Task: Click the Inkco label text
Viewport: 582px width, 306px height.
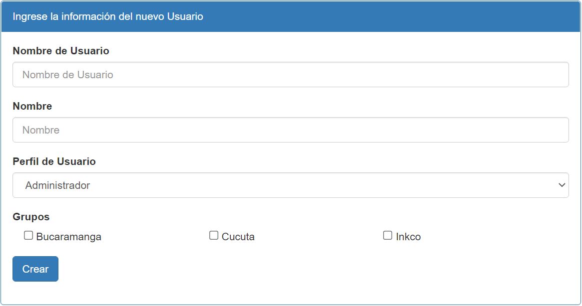Action: 408,237
